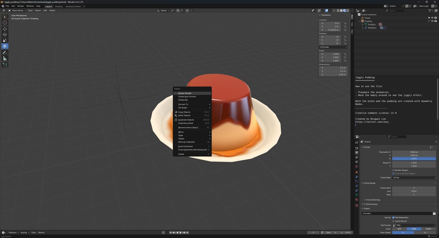Click the Resolution percentage slider
The width and height of the screenshot is (439, 238).
point(414,159)
